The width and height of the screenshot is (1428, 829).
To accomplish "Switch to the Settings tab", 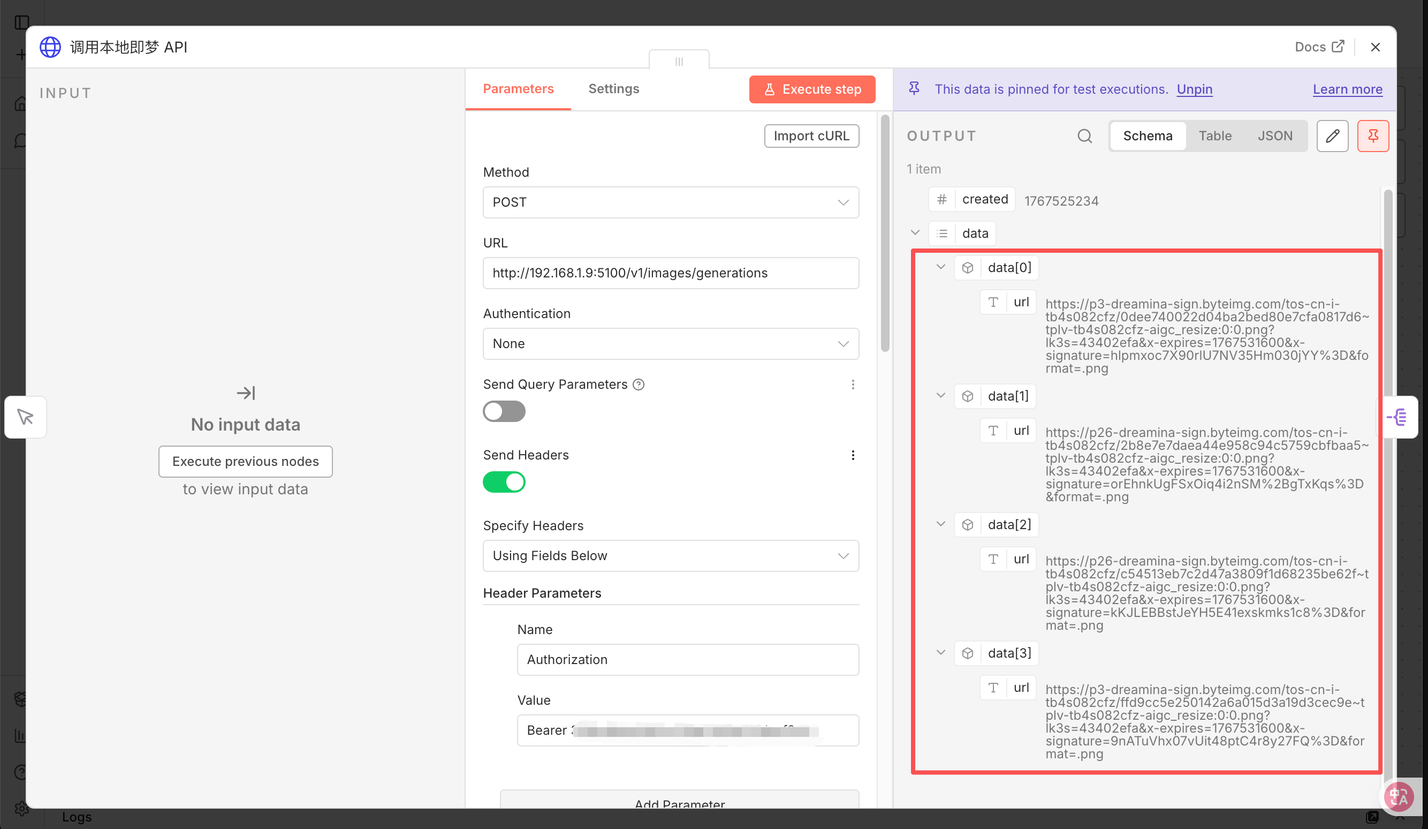I will (613, 89).
